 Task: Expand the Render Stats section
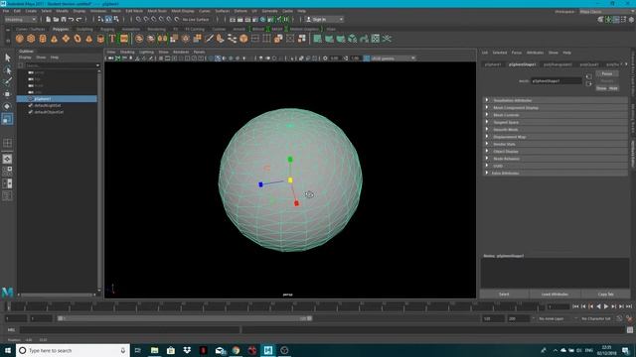(x=556, y=144)
